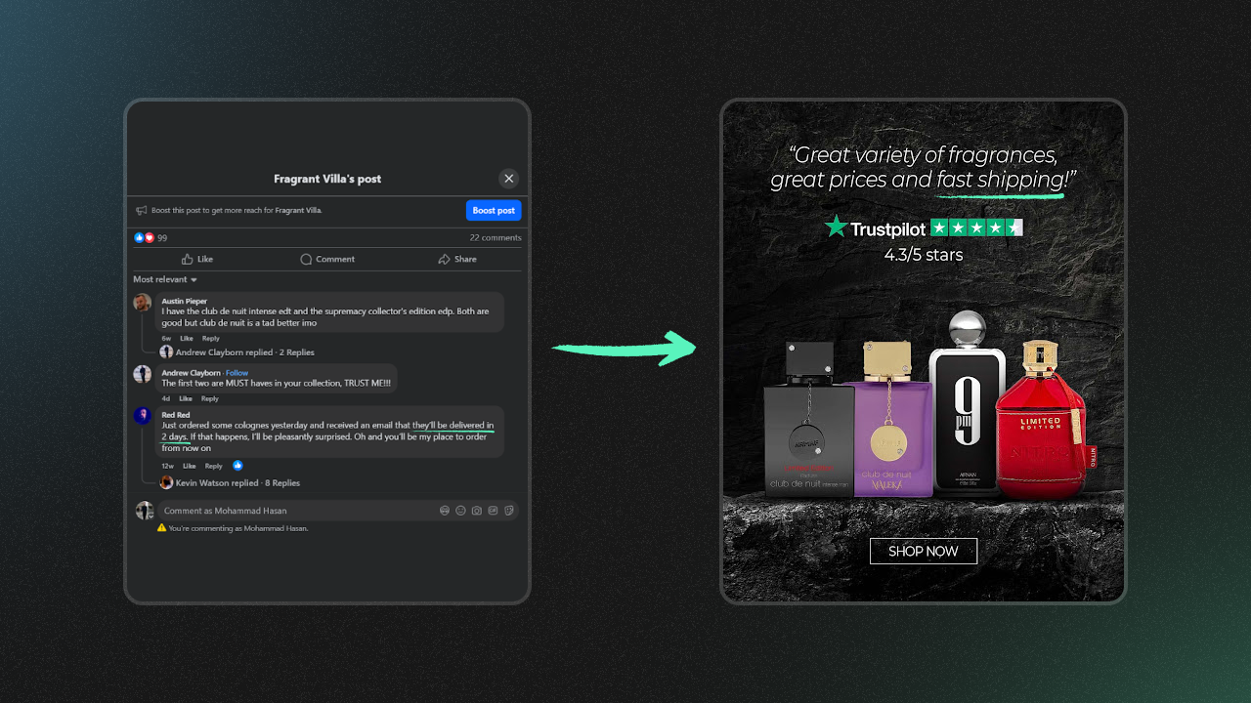
Task: Reply to Andrew Clayborn's MUST haves comment
Action: [x=210, y=398]
